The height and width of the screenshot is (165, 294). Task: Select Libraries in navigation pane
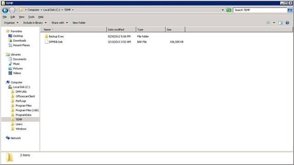coord(16,55)
